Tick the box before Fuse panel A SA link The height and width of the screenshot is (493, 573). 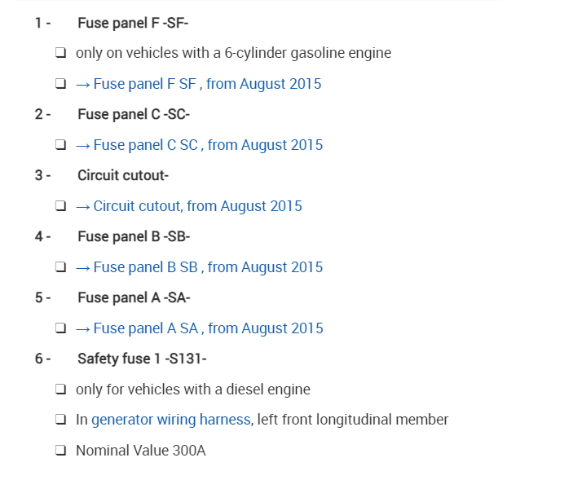pyautogui.click(x=61, y=328)
